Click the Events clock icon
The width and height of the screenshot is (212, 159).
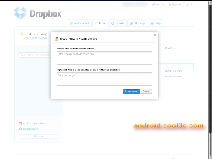point(113,23)
